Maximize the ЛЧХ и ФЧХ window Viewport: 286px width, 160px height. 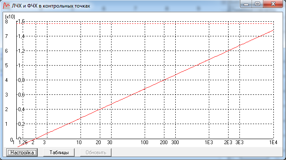coord(257,4)
